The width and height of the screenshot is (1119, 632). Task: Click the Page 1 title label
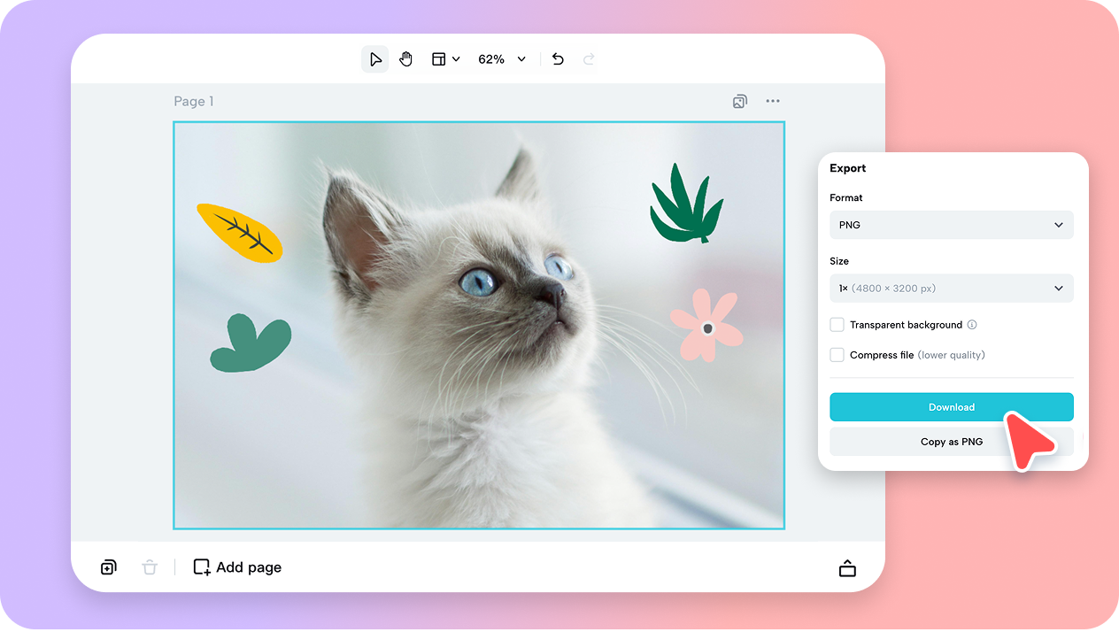click(x=194, y=102)
